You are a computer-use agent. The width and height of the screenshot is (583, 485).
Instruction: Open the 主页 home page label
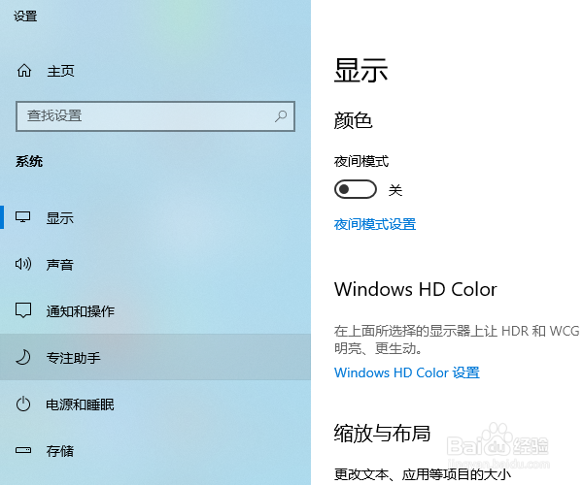60,71
